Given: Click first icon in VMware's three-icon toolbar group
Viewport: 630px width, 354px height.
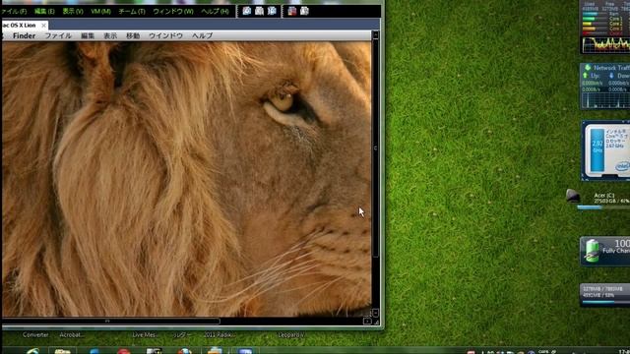Looking at the screenshot, I should pos(247,11).
